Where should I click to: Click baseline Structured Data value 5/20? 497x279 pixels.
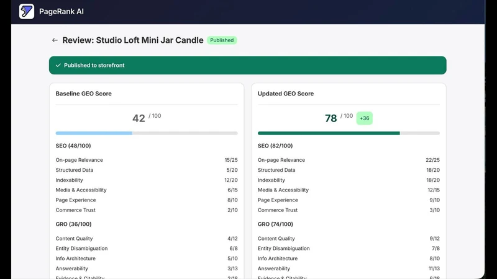[x=232, y=170]
